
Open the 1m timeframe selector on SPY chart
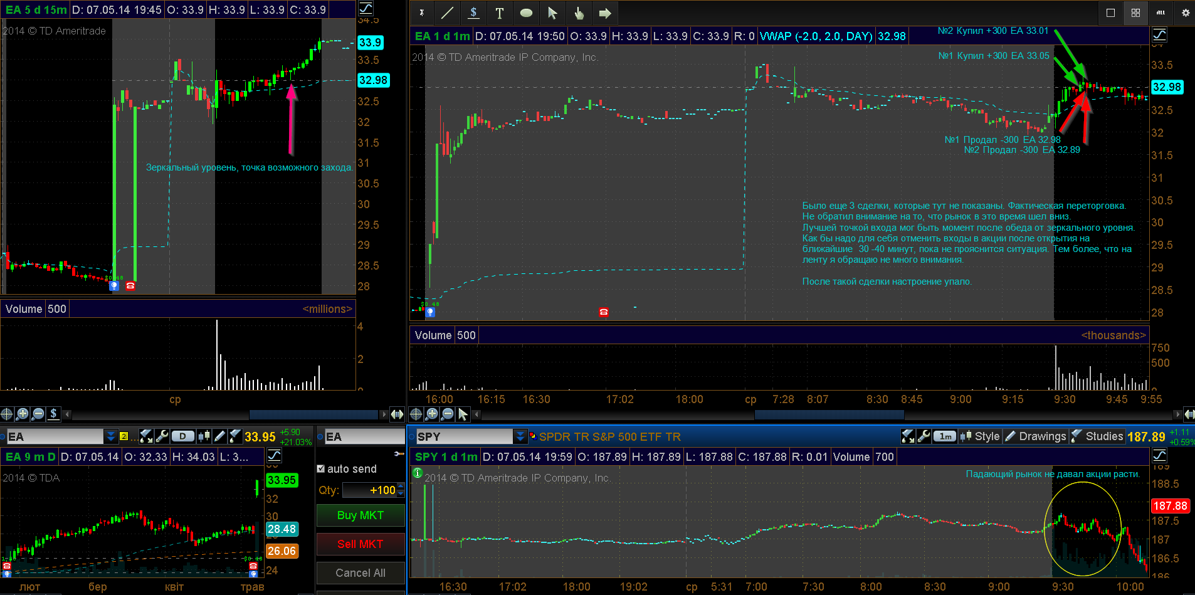pyautogui.click(x=945, y=436)
